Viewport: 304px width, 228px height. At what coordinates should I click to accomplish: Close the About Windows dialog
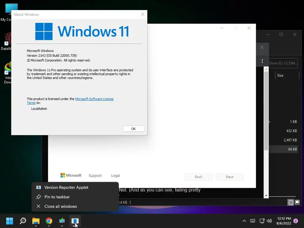tap(143, 14)
